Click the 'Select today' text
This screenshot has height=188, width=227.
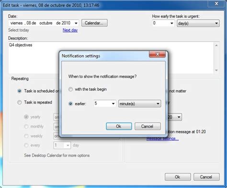click(19, 30)
